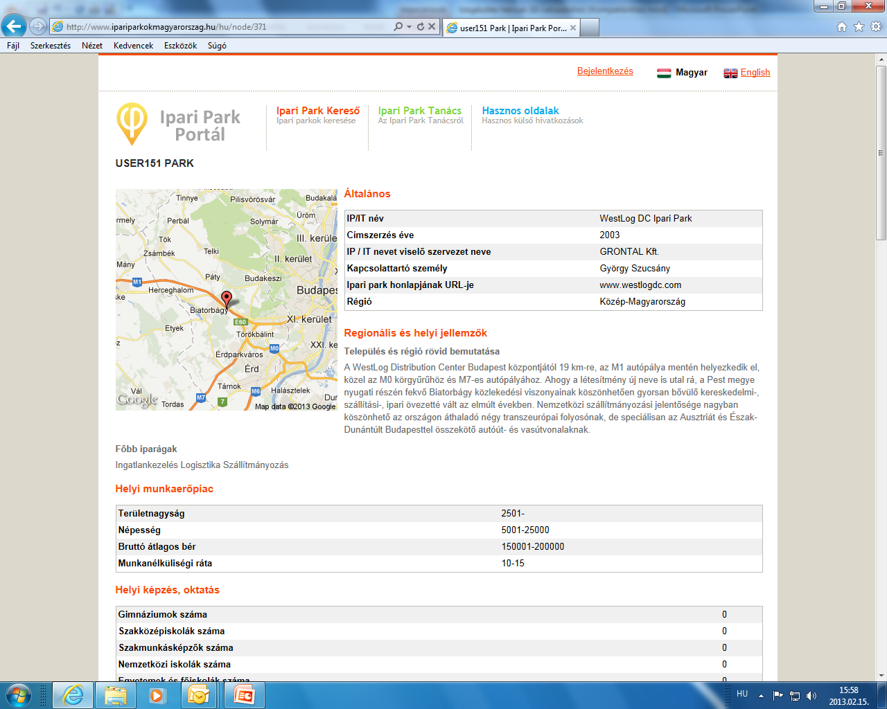Screen dimensions: 887x709
Task: Switch language via English link
Action: [x=755, y=73]
